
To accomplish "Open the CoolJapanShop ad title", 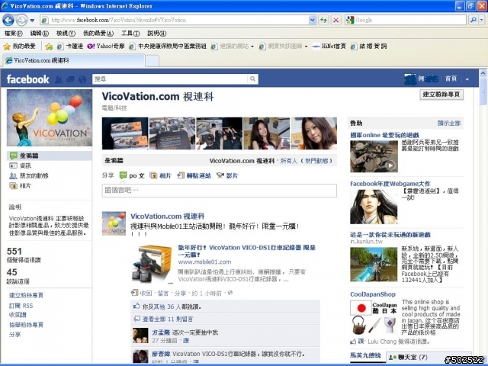I will [373, 294].
